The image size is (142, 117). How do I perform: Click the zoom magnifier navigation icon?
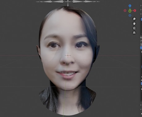pyautogui.click(x=134, y=19)
